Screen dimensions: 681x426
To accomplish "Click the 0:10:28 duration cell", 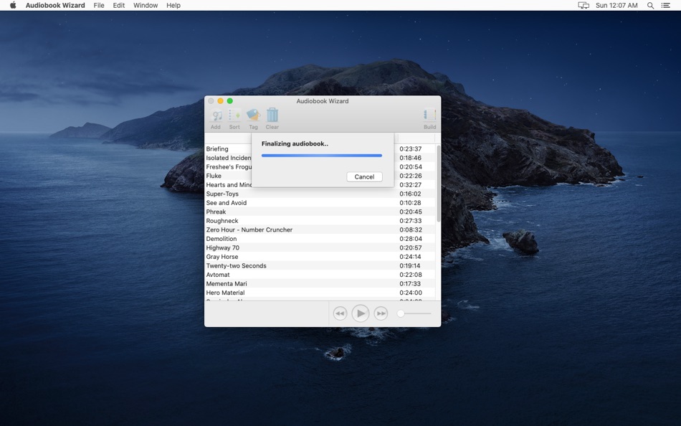I will (411, 202).
